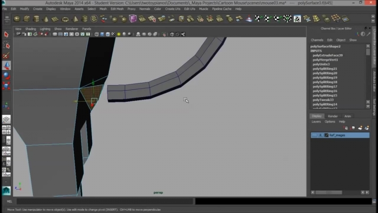This screenshot has width=378, height=213.
Task: Open Channel Box Channels dropdown
Action: [317, 40]
